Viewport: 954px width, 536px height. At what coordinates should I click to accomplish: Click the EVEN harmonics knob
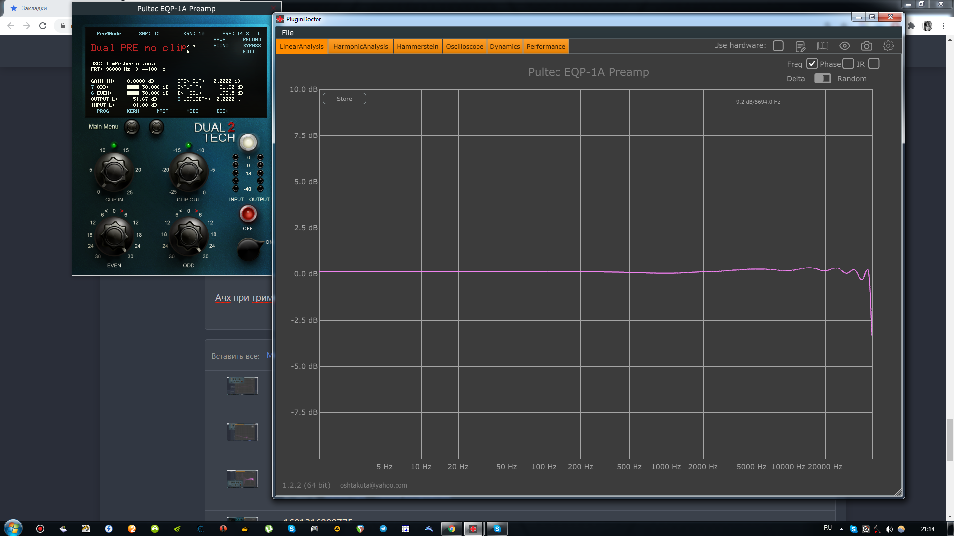tap(114, 236)
